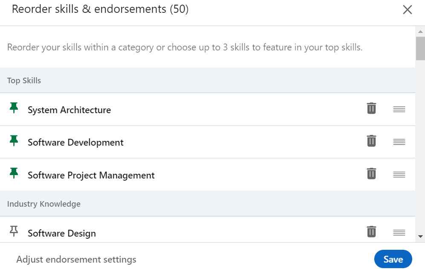425x269 pixels.
Task: Click the Software Development reorder handle
Action: pos(399,142)
